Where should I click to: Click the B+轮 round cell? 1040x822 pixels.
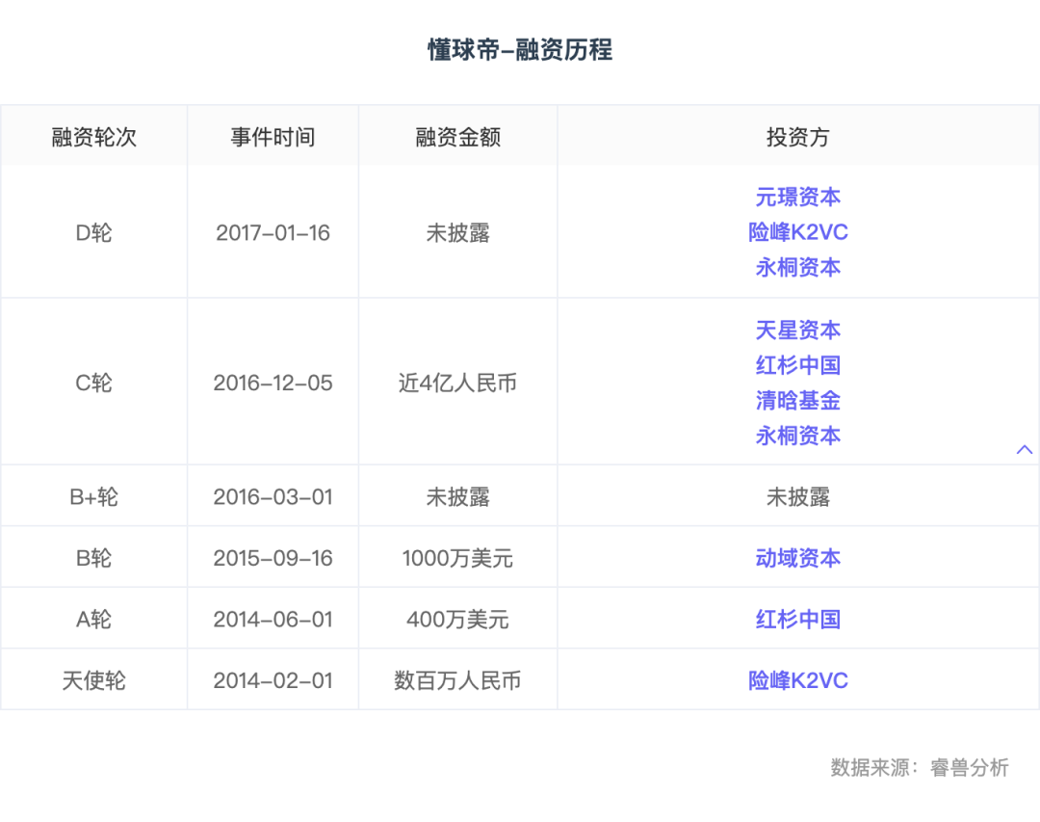pyautogui.click(x=93, y=497)
